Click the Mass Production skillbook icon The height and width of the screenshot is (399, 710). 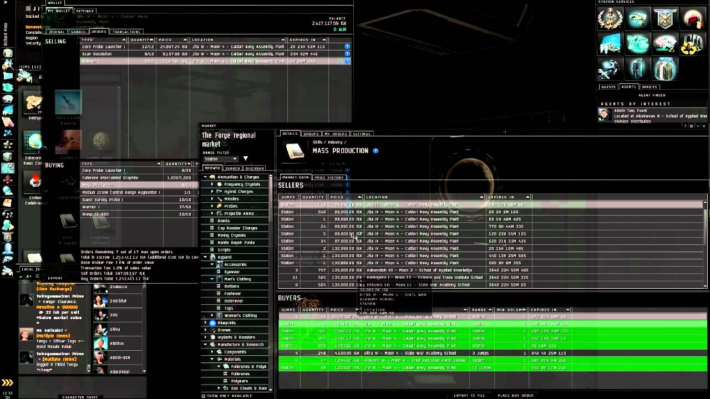point(295,150)
